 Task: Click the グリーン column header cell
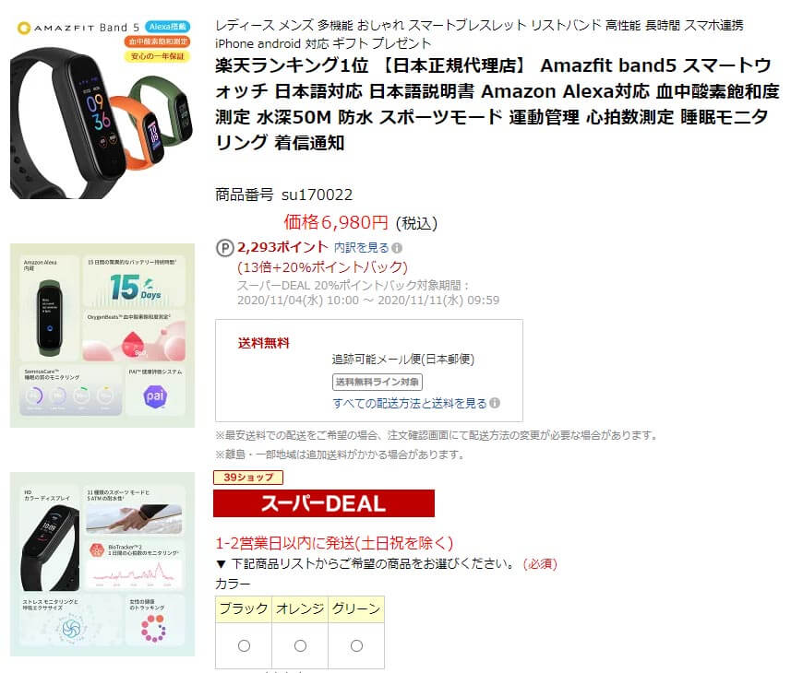[x=356, y=609]
